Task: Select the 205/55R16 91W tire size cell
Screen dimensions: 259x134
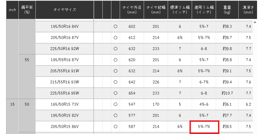Action: tap(65, 71)
